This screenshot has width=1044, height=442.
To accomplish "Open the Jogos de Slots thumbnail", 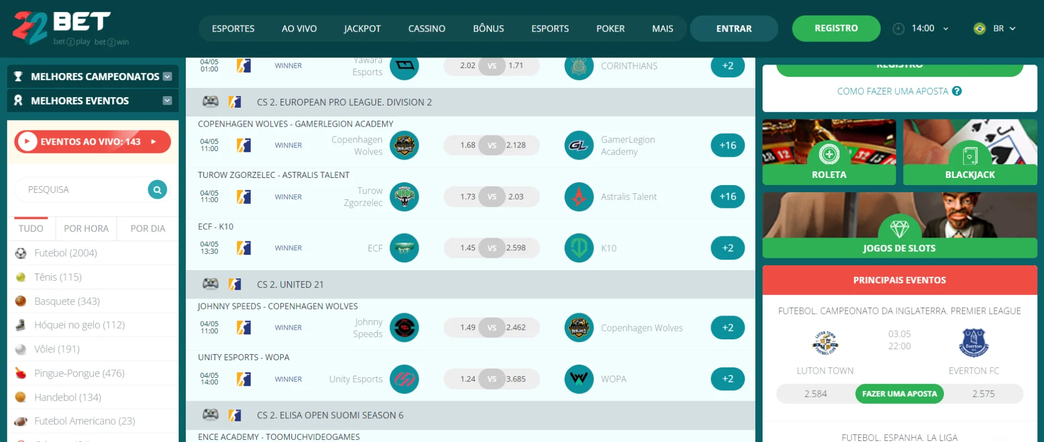I will coord(900,225).
